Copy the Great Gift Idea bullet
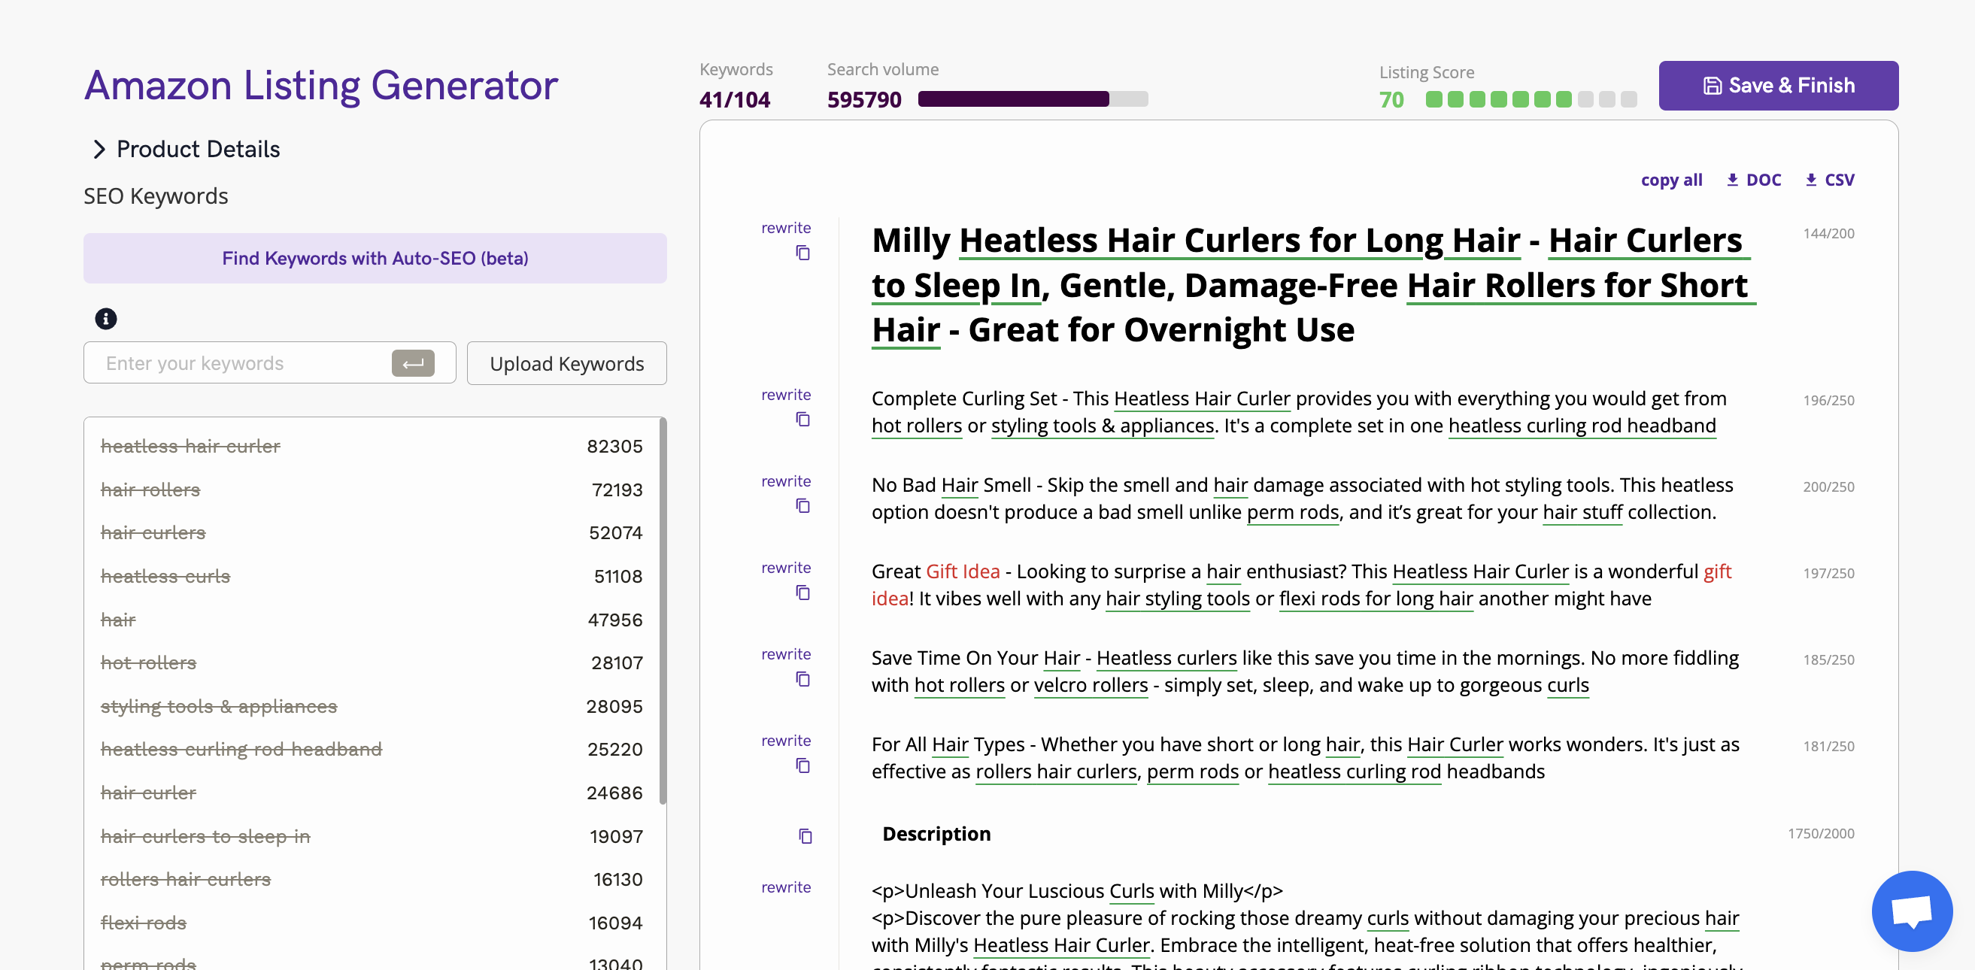The width and height of the screenshot is (1975, 970). pos(802,593)
